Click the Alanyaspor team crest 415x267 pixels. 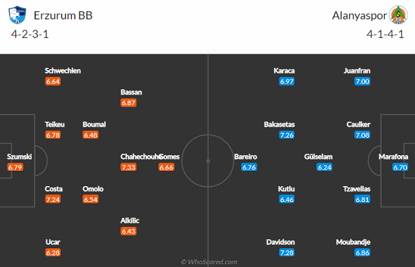point(398,15)
